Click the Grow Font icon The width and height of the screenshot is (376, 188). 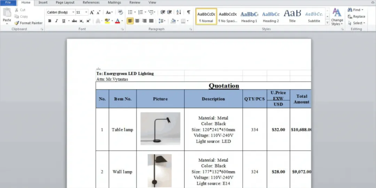(92, 12)
